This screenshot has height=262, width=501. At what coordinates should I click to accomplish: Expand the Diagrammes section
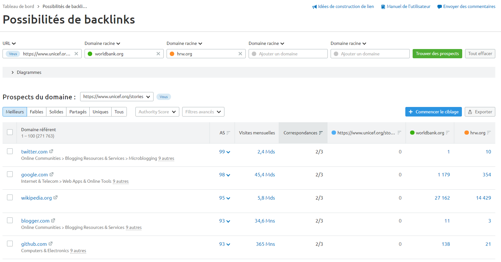pos(249,72)
